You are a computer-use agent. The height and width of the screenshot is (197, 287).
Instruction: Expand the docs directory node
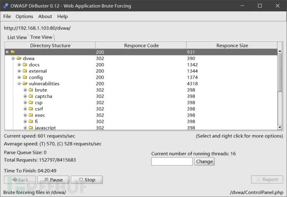[19, 65]
